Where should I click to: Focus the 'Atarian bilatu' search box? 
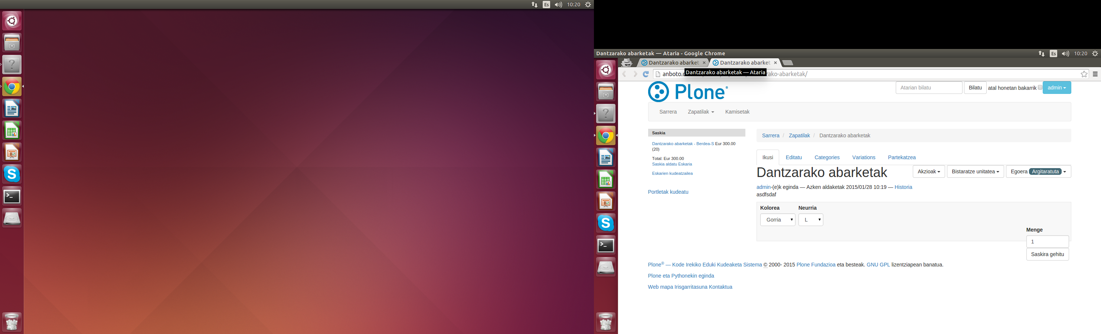928,88
